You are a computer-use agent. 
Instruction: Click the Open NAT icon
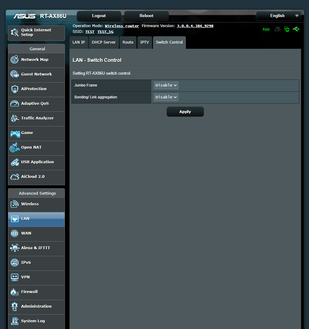(x=15, y=147)
